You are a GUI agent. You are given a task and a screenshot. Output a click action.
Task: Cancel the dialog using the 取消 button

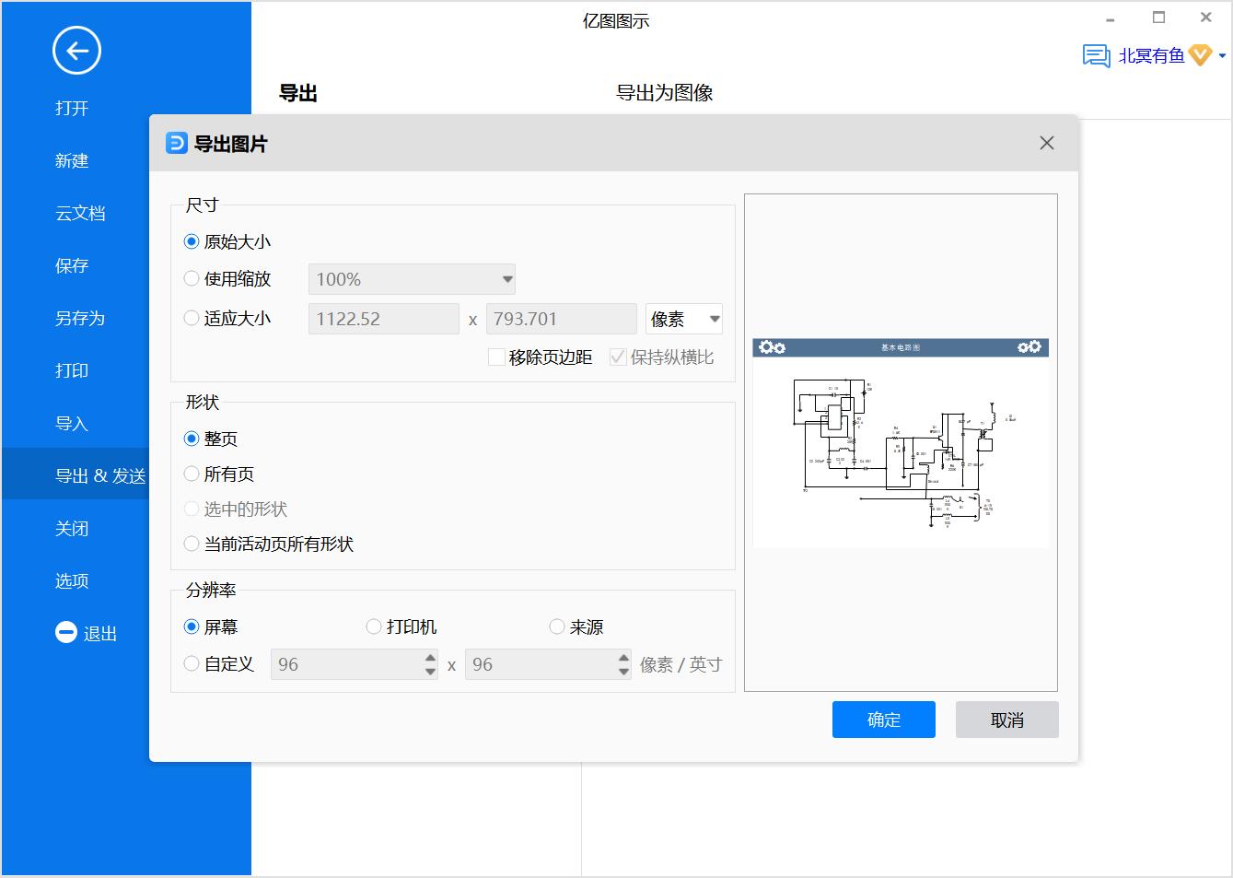pos(1006,720)
